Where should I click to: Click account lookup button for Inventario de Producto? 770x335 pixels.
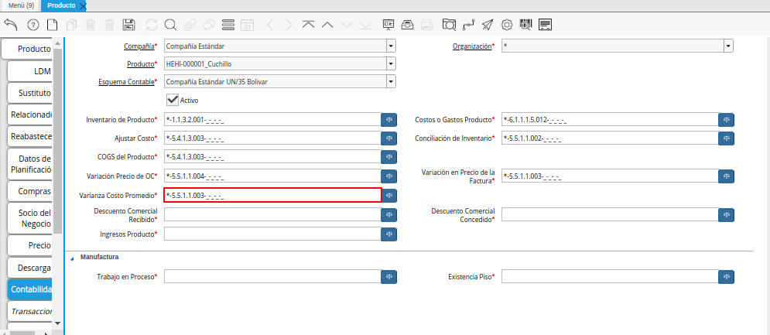click(x=389, y=120)
